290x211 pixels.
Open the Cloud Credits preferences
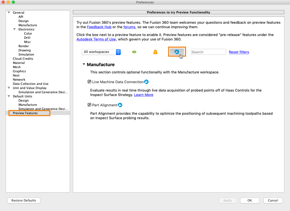(x=23, y=59)
